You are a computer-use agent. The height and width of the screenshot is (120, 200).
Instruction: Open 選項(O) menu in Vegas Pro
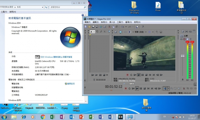point(128,22)
